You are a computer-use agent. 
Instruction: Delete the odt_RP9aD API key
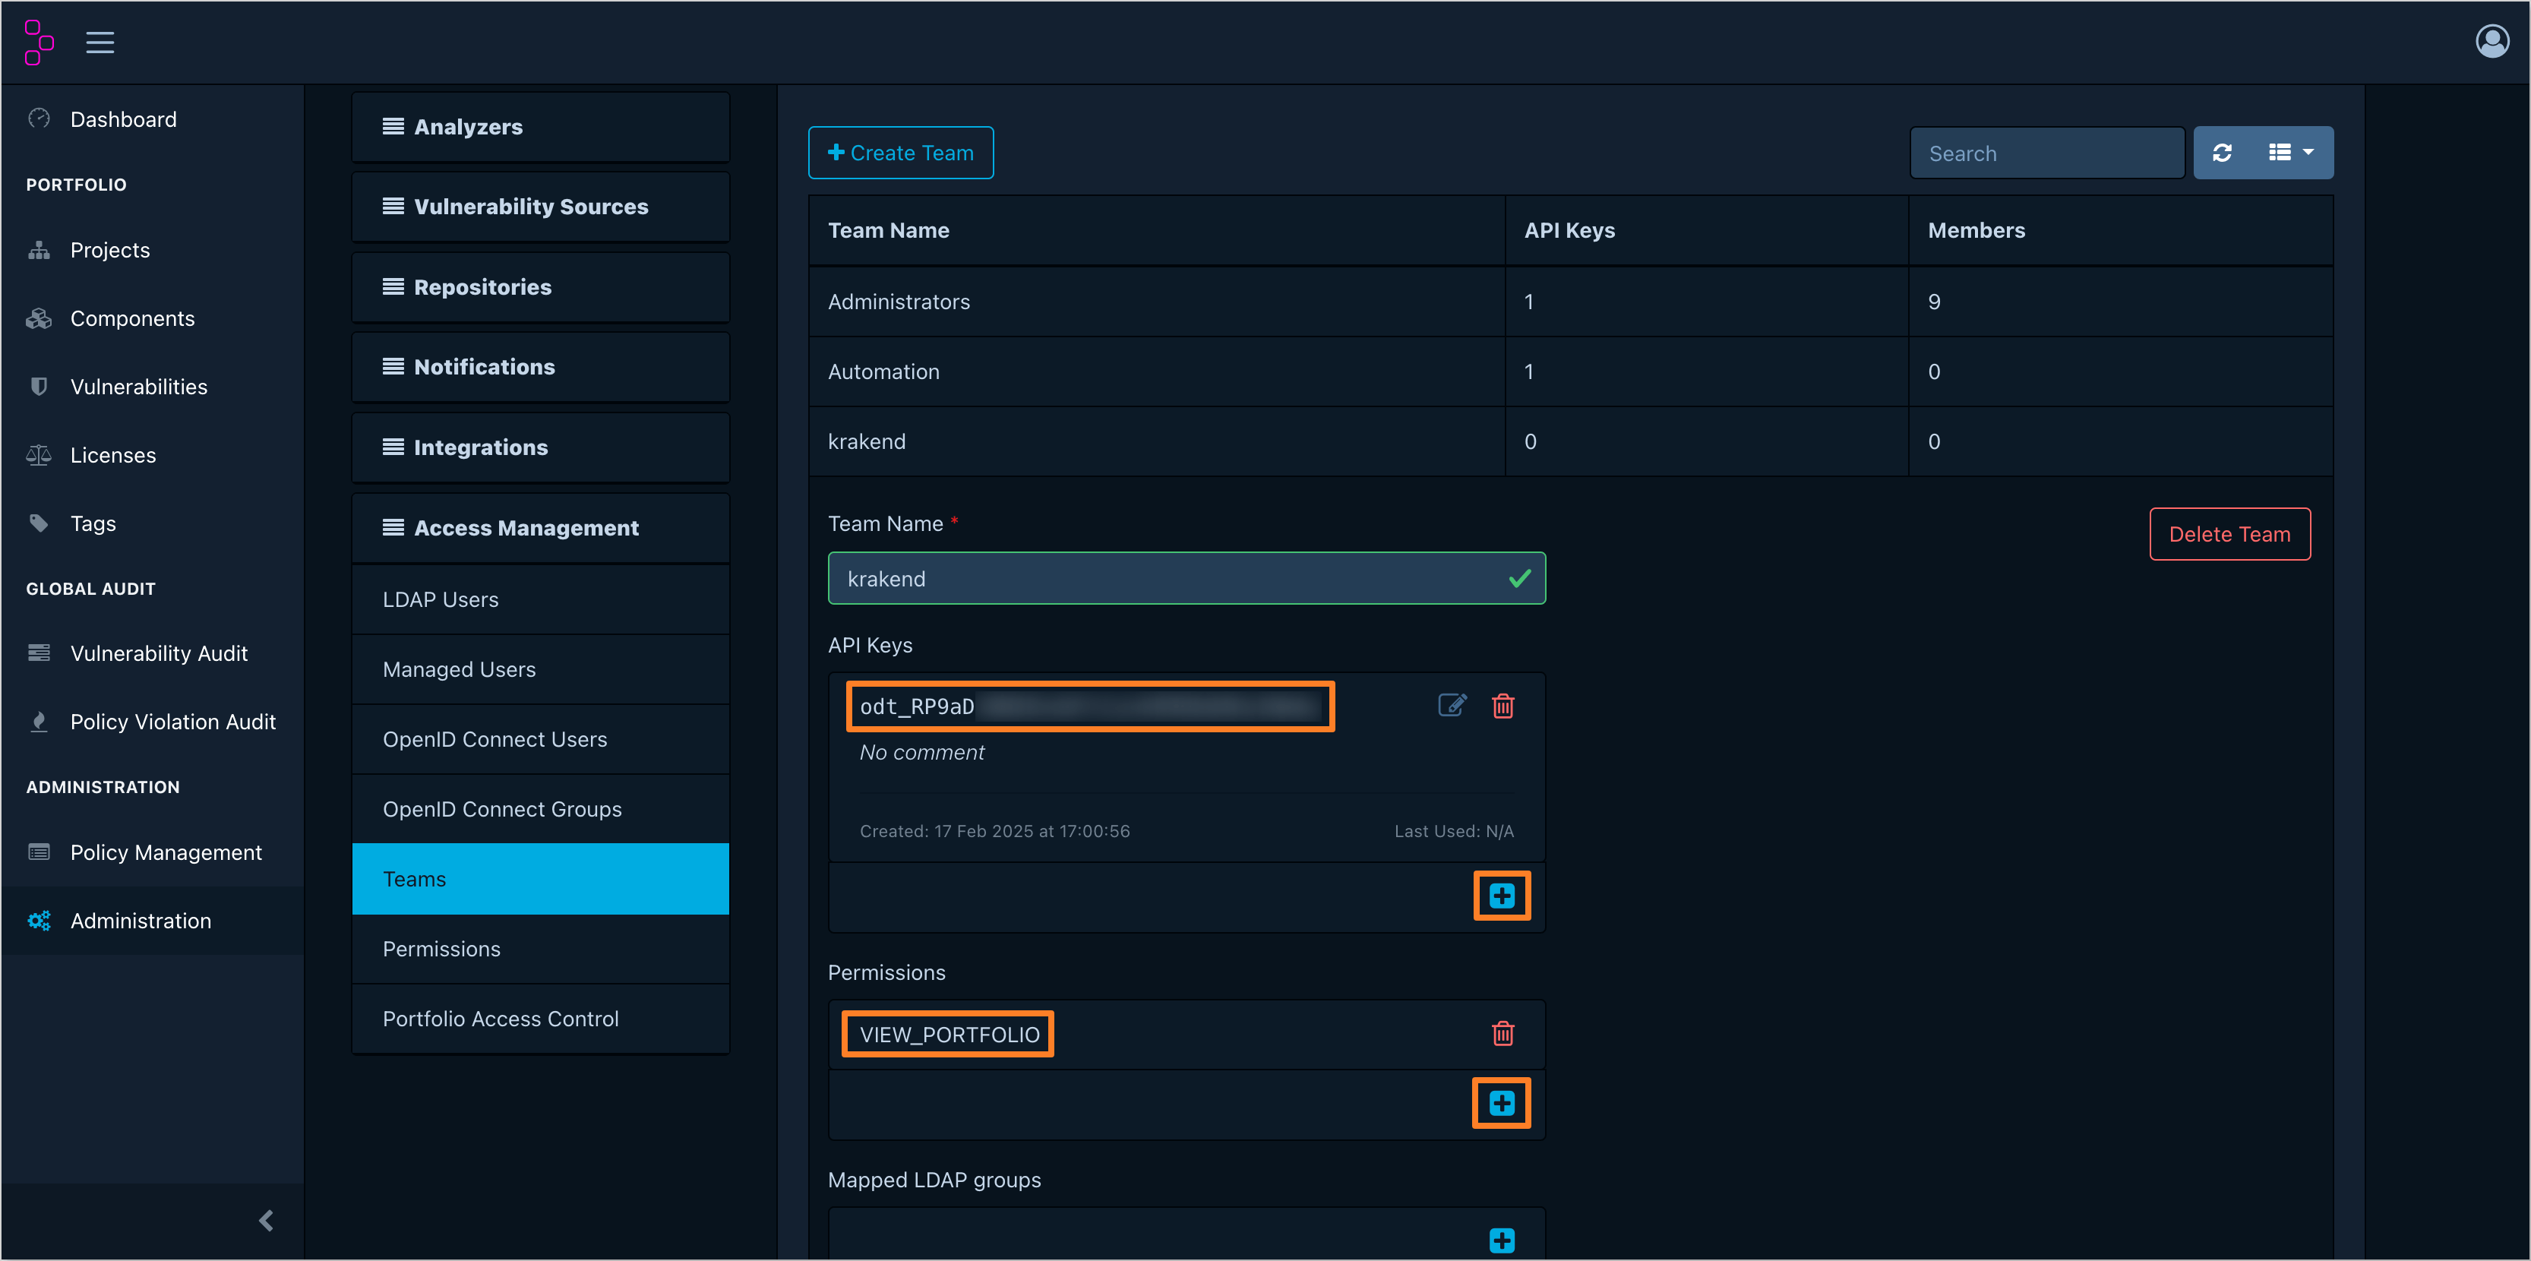click(1503, 705)
